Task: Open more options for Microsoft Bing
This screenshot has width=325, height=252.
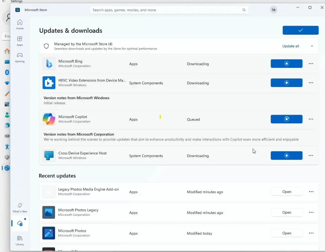Action: click(311, 63)
